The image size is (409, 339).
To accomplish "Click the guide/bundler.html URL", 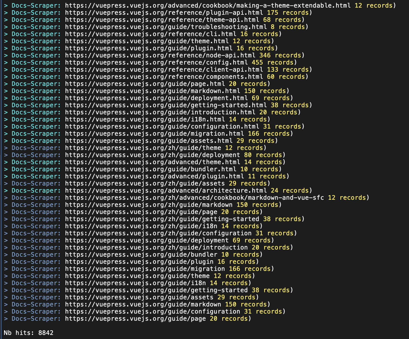I will click(151, 169).
